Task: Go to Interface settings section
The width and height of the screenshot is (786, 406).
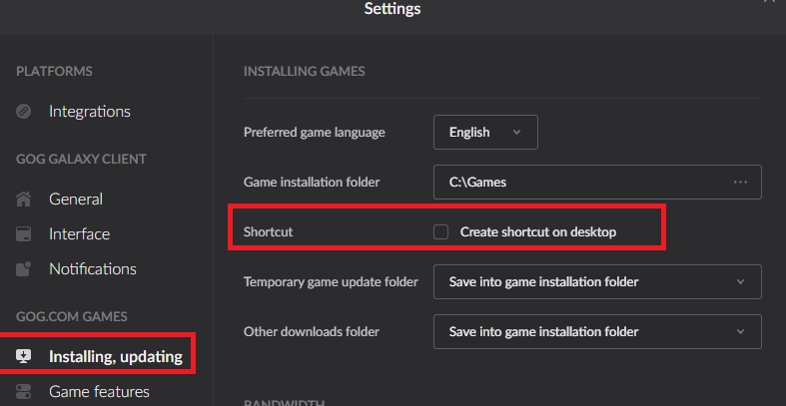Action: pyautogui.click(x=79, y=234)
